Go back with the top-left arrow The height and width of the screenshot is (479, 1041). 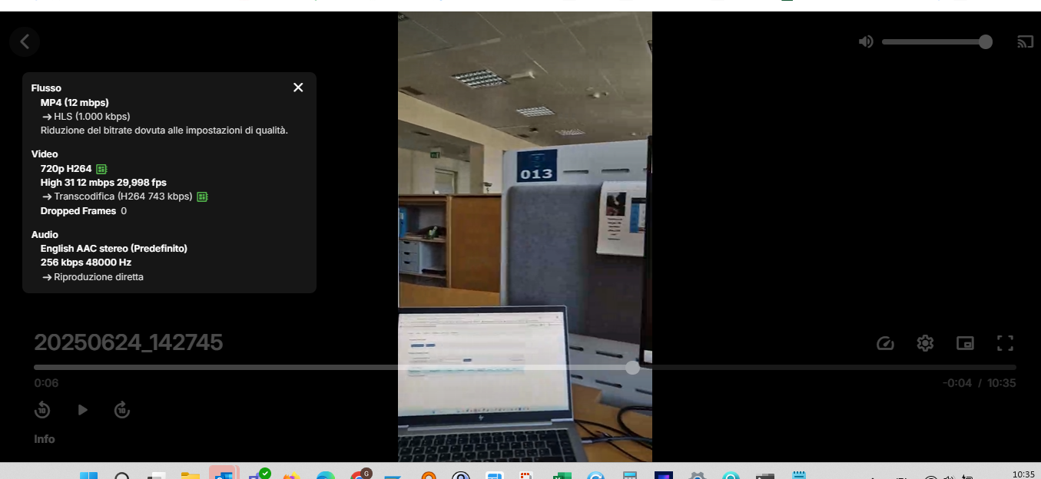click(25, 41)
